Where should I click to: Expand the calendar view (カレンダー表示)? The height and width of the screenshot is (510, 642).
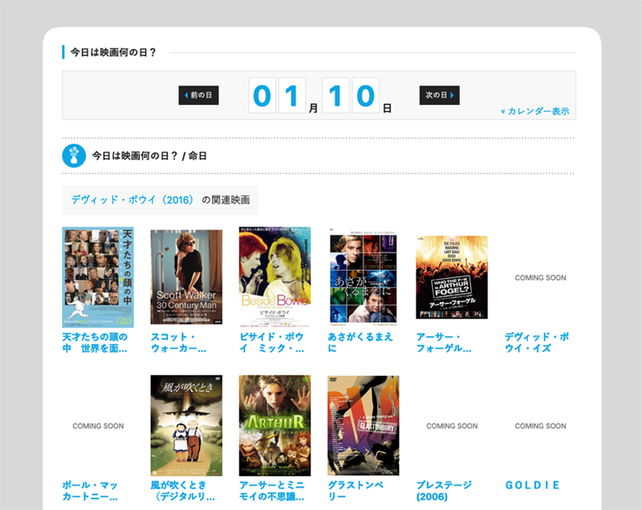(x=535, y=111)
